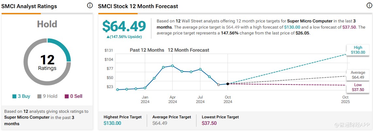Click the green 147.56% Upside indicator

pos(124,37)
